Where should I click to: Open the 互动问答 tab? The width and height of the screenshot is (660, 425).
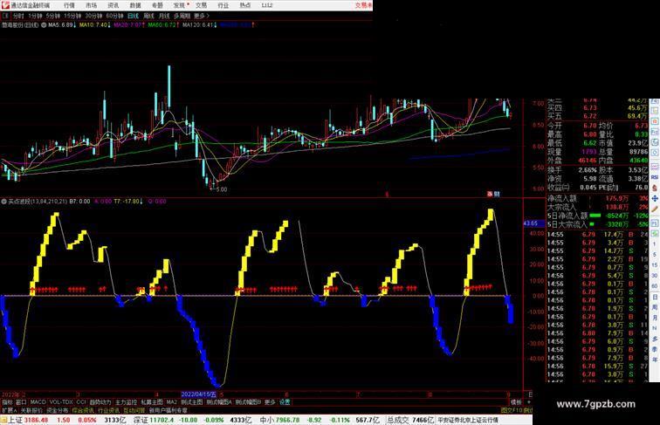click(x=134, y=410)
